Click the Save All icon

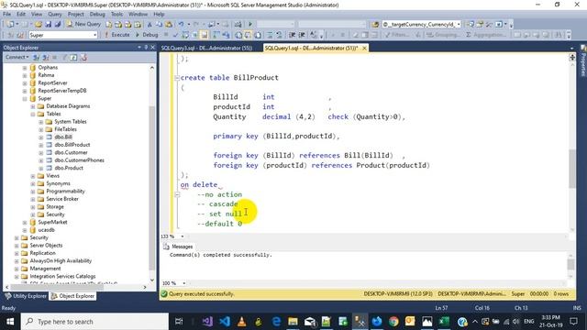pyautogui.click(x=57, y=25)
